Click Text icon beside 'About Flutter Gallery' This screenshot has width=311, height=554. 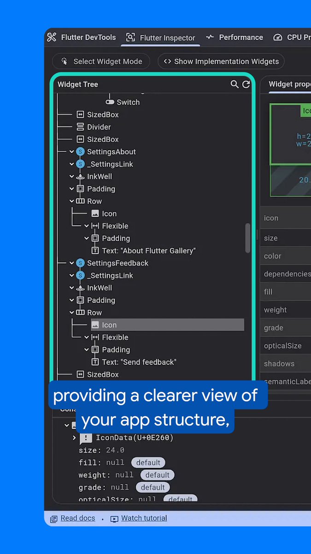(x=95, y=251)
